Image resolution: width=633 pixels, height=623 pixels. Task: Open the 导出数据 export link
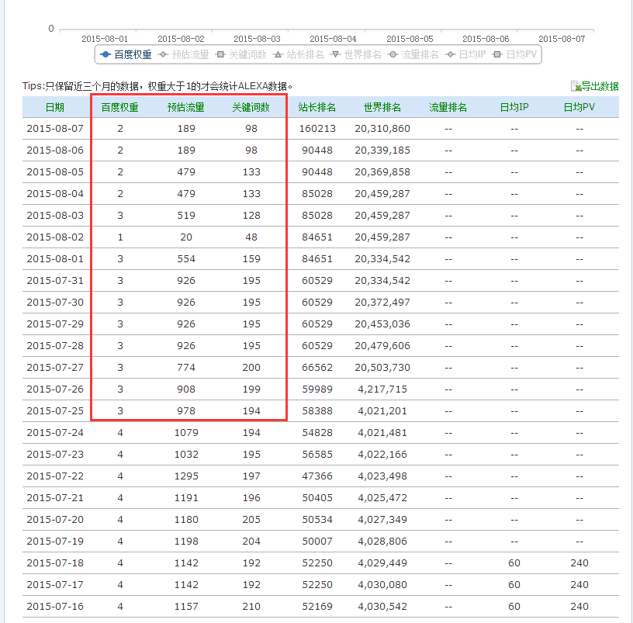[600, 86]
